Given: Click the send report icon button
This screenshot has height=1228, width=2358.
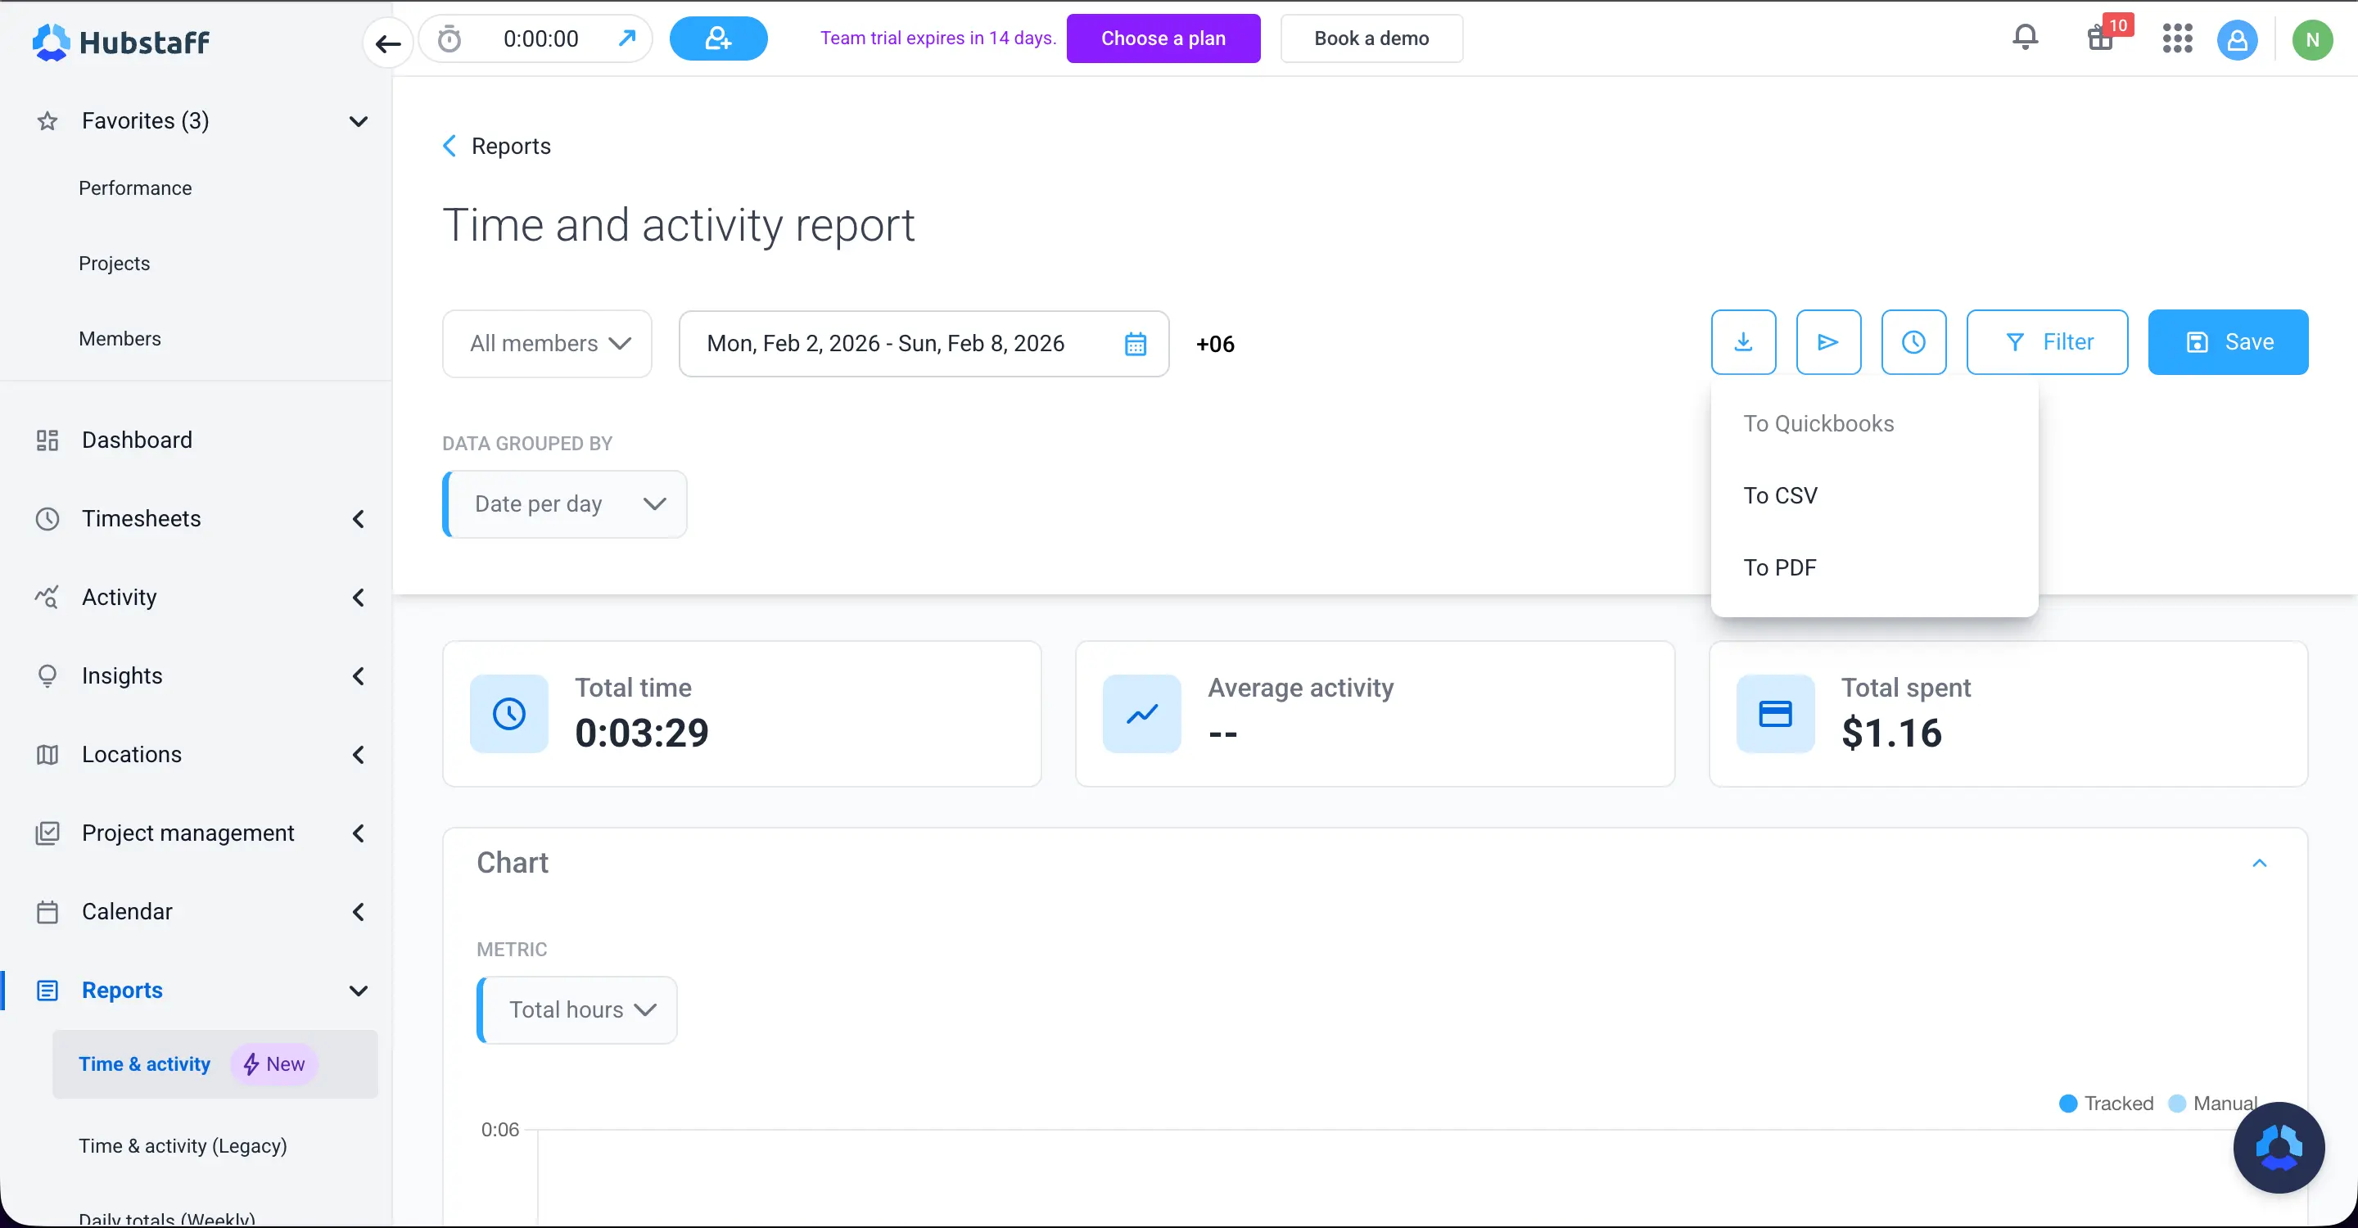Looking at the screenshot, I should coord(1829,342).
